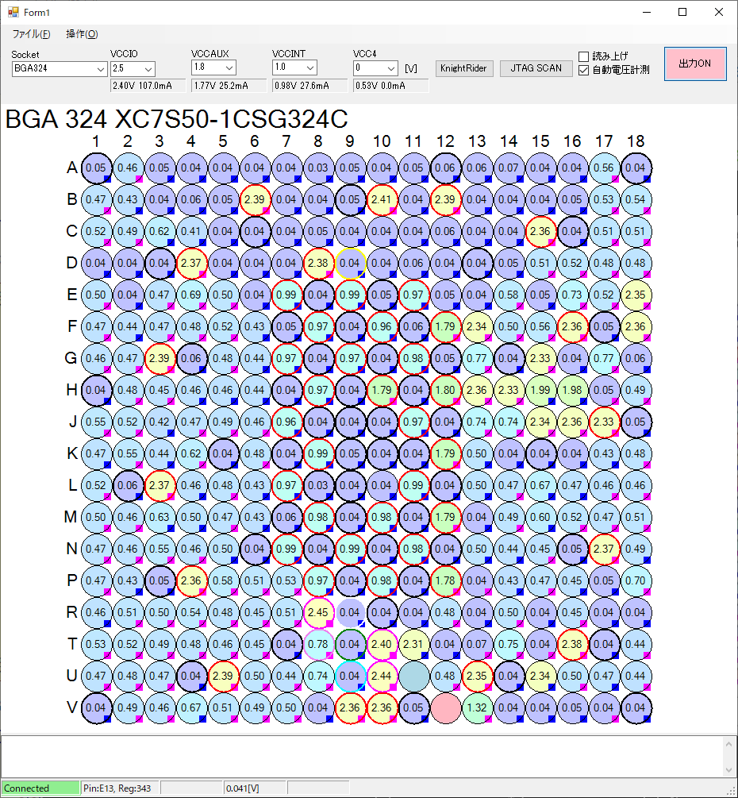Select pin T11 reading 2.31
This screenshot has height=798, width=738.
coord(413,644)
